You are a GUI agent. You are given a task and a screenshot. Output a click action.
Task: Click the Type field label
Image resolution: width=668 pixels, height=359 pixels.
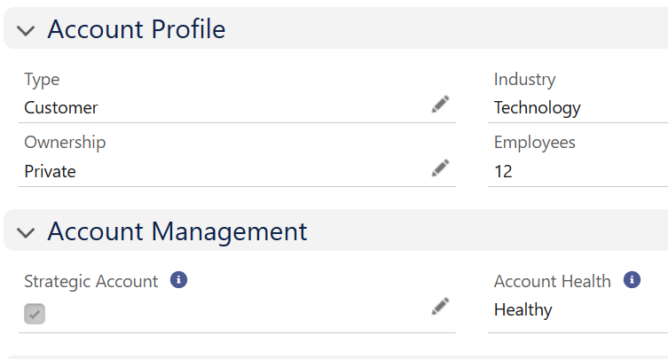click(x=42, y=80)
